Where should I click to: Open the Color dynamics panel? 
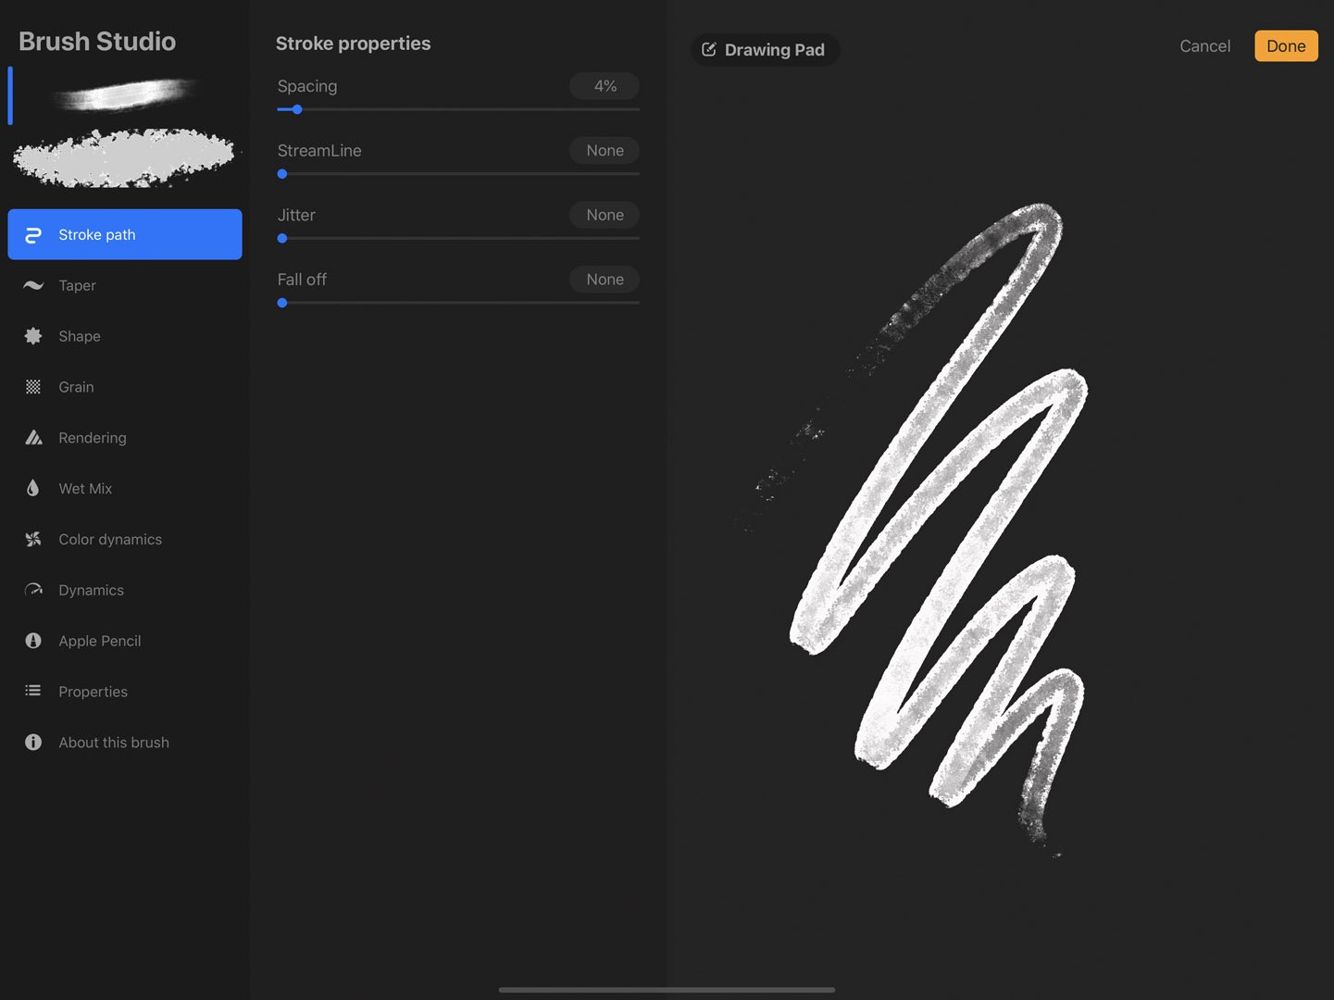tap(33, 539)
